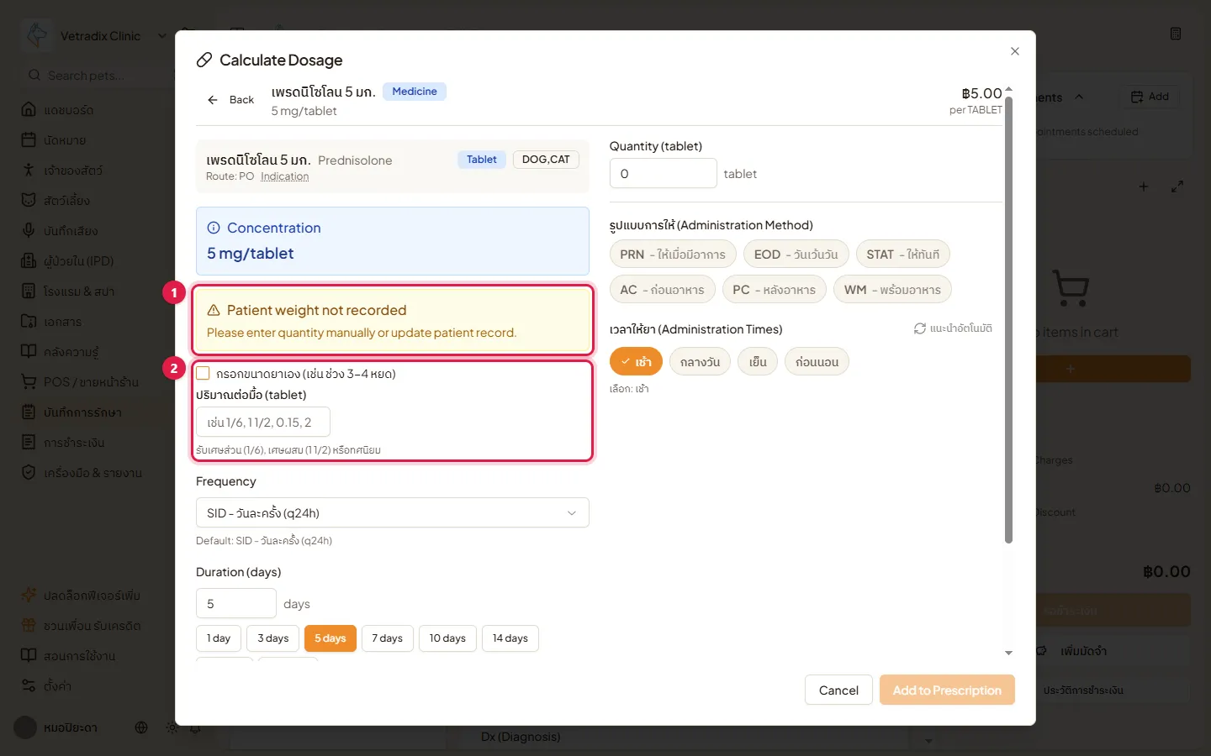The height and width of the screenshot is (756, 1211).
Task: Click the Cancel button
Action: (x=838, y=690)
